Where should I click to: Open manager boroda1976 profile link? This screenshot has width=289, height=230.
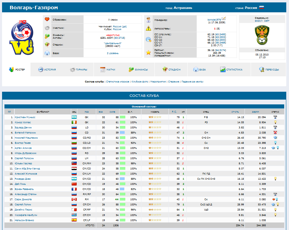(x=214, y=20)
